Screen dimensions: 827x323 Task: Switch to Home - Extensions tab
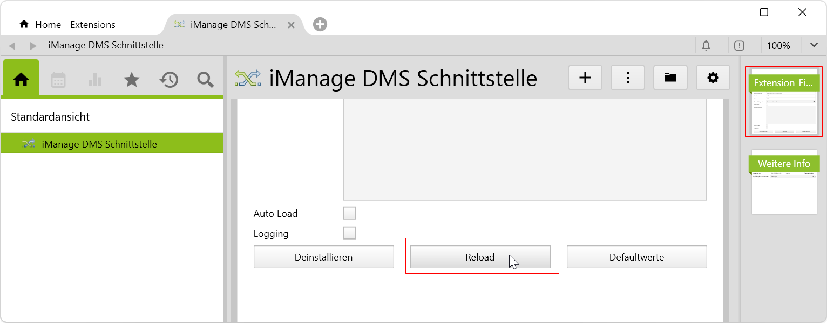[x=75, y=25]
